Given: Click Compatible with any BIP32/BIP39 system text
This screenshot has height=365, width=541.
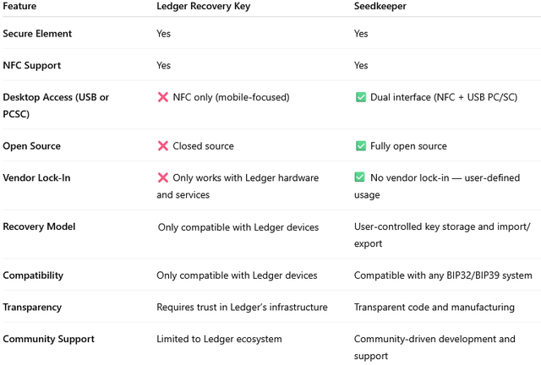Looking at the screenshot, I should click(443, 275).
